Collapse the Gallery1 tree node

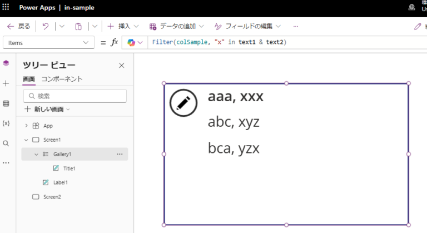tap(36, 154)
